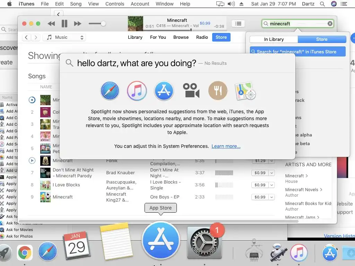This screenshot has width=355, height=266.
Task: Select the Store tab in iTunes
Action: click(221, 37)
